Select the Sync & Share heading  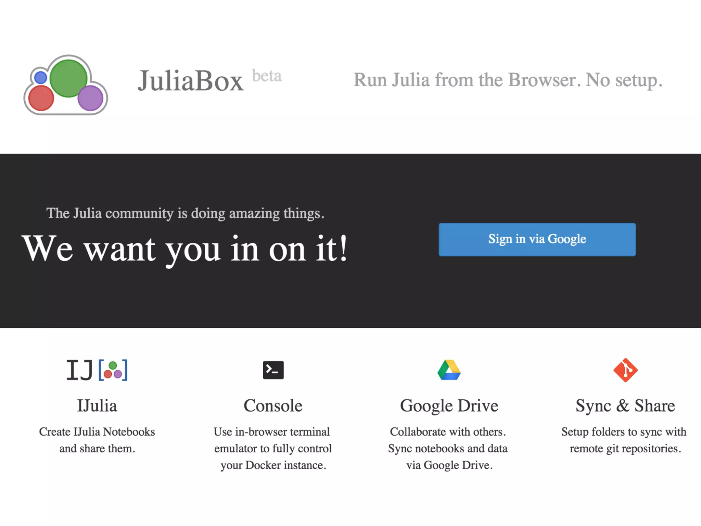pyautogui.click(x=625, y=406)
